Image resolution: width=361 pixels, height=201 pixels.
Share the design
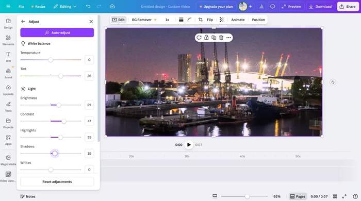[x=348, y=6]
